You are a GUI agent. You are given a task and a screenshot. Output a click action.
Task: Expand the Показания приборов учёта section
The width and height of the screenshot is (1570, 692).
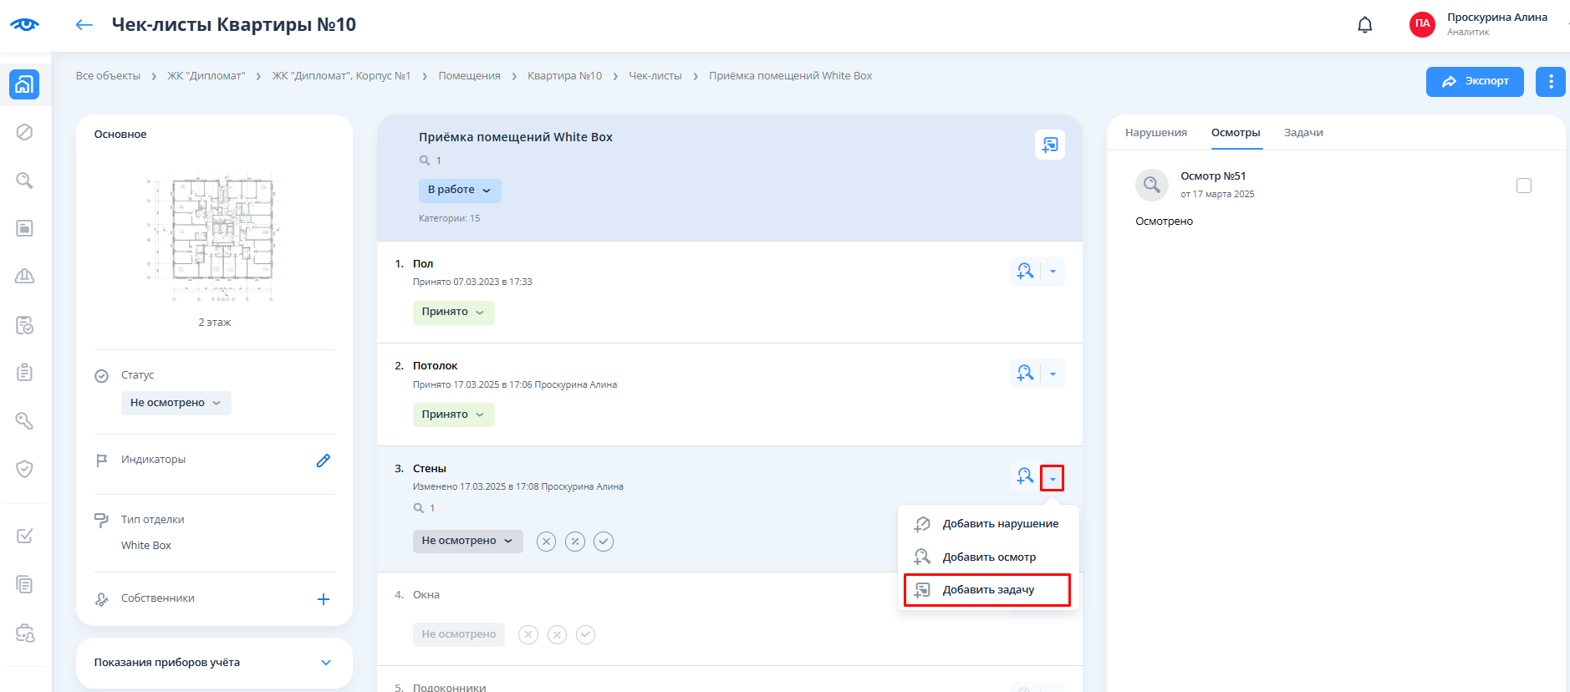(326, 663)
